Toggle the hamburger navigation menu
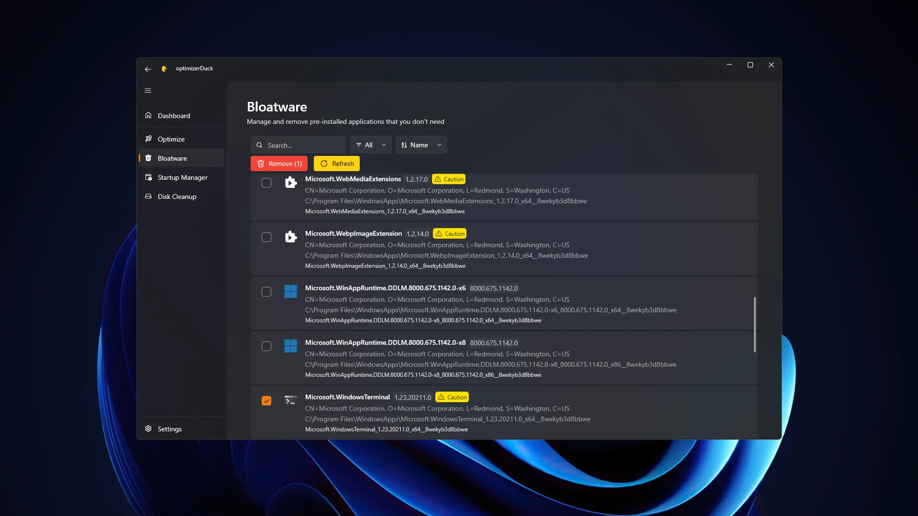 click(148, 91)
